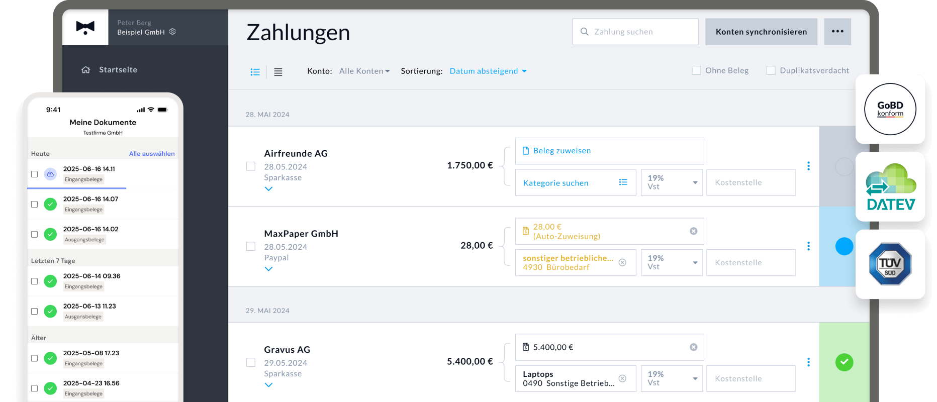
Task: Open 19% Vst dropdown for MaxPaper GmbH
Action: (672, 262)
